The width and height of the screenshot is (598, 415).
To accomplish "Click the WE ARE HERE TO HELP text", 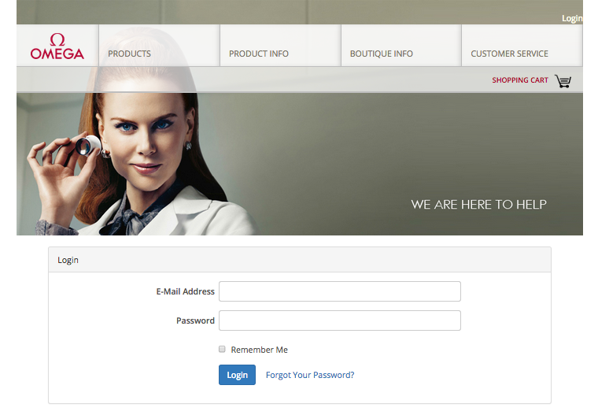I will [x=478, y=205].
